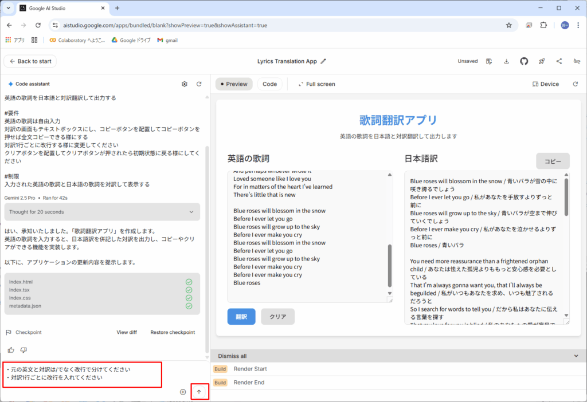
Task: Switch to the Code tab
Action: pyautogui.click(x=270, y=84)
